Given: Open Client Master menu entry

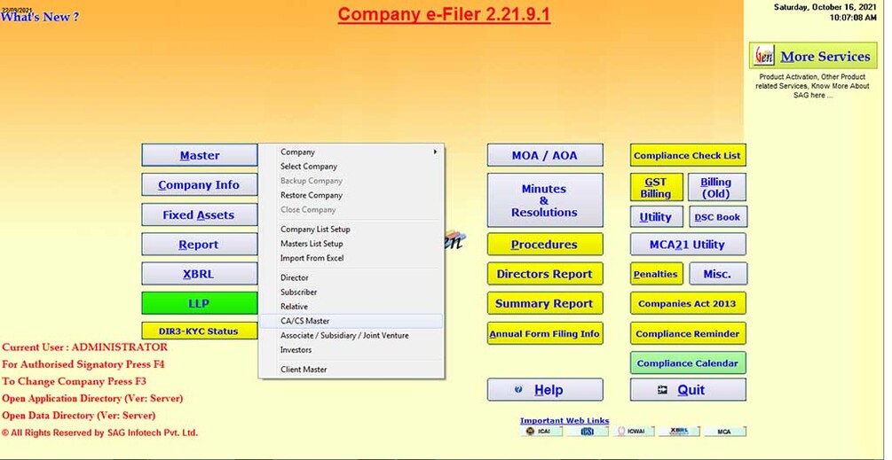Looking at the screenshot, I should tap(351, 369).
